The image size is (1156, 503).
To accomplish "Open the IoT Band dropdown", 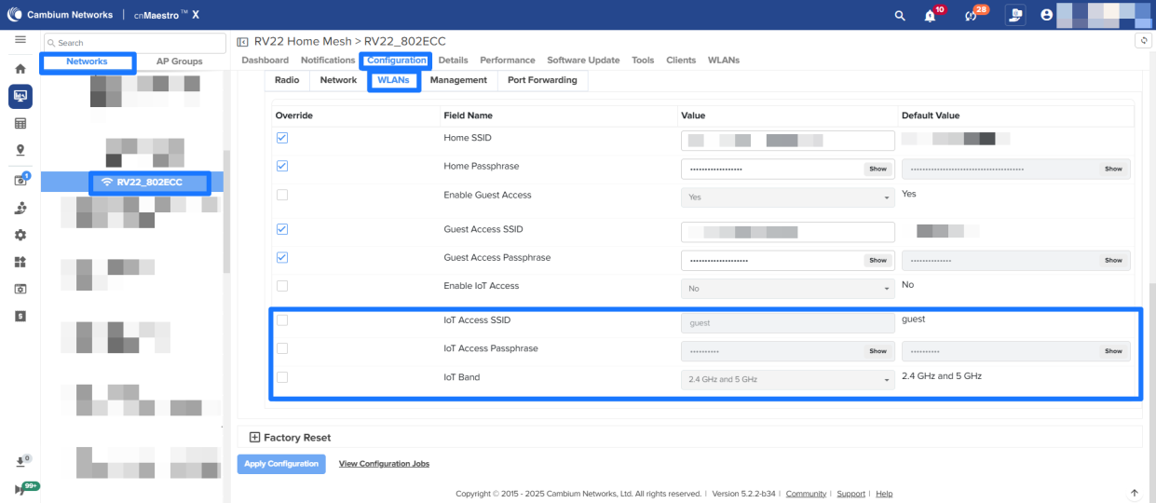I will [x=788, y=380].
